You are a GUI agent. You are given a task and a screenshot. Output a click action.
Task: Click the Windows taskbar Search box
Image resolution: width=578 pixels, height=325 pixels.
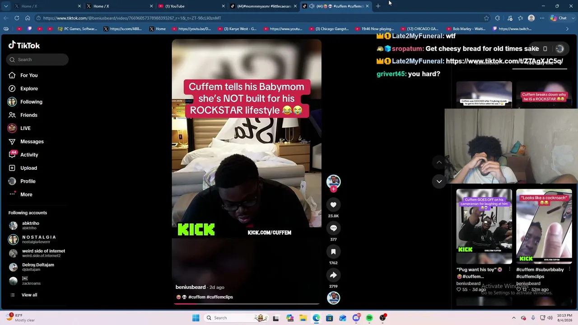click(235, 318)
